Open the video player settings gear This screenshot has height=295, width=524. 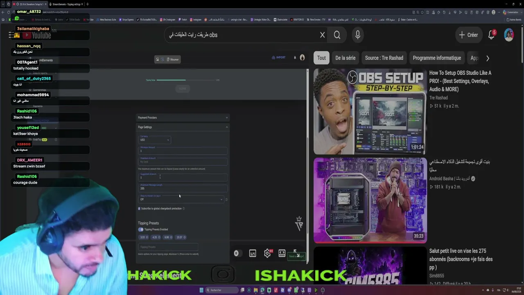click(x=267, y=254)
